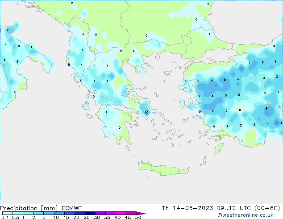Viewport: 283px width, 219px height.
Task: Click the 5–10 mm legend color box
Action: [49, 213]
